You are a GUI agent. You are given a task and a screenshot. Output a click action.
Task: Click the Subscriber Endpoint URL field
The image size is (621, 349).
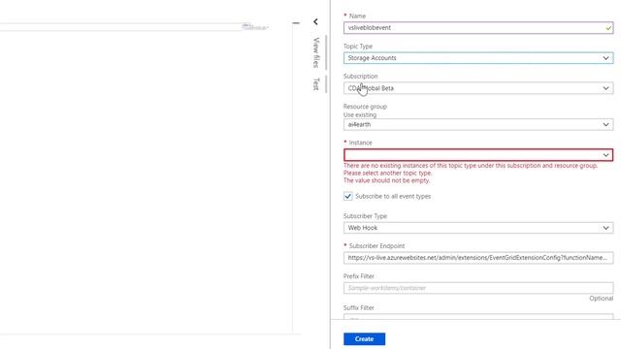tap(478, 258)
